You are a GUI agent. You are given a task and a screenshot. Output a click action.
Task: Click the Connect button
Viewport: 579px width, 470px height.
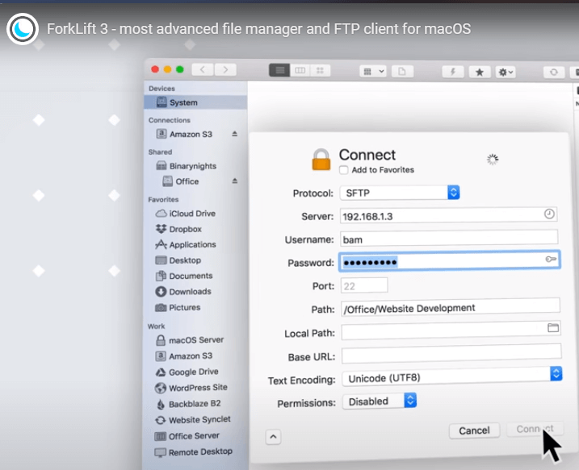pos(535,429)
